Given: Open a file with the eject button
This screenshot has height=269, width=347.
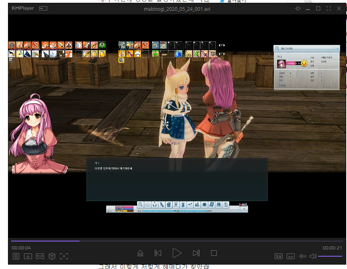Looking at the screenshot, I should pos(140,253).
